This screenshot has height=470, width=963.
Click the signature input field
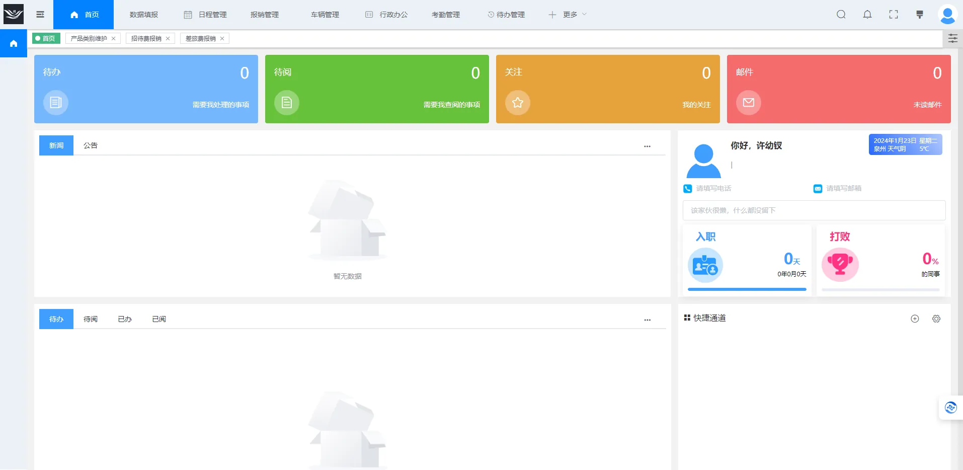click(814, 210)
